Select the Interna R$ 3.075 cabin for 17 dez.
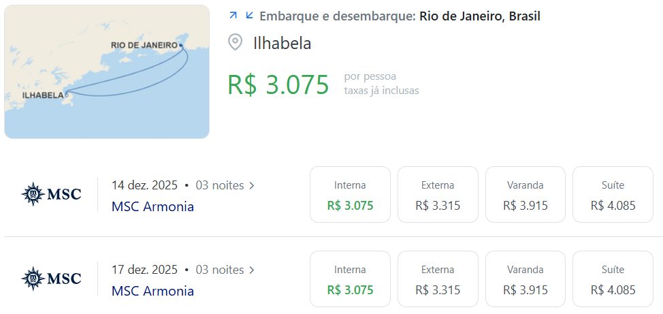The width and height of the screenshot is (663, 314). (x=350, y=279)
